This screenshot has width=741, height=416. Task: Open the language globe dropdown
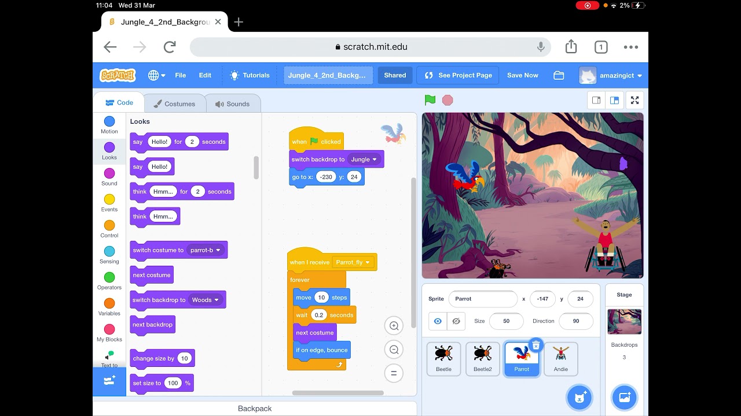pyautogui.click(x=156, y=75)
